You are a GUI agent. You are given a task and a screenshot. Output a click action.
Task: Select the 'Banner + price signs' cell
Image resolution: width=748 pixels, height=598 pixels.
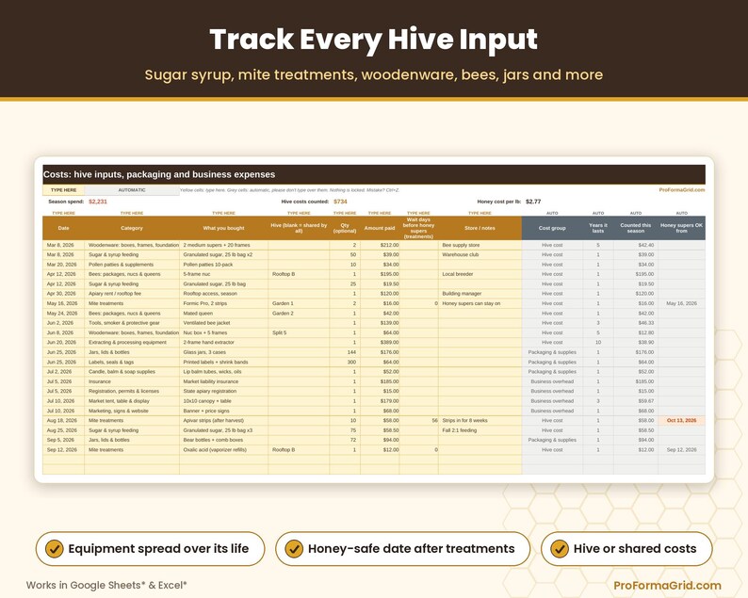pos(223,411)
